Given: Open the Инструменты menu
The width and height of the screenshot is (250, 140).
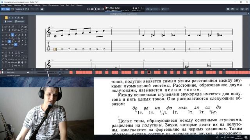Looking at the screenshot, I should (x=54, y=5).
